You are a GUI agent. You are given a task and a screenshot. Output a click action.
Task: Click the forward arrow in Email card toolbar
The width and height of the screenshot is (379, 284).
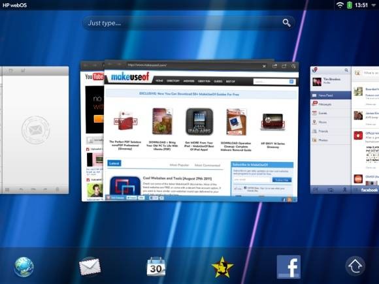coord(45,189)
